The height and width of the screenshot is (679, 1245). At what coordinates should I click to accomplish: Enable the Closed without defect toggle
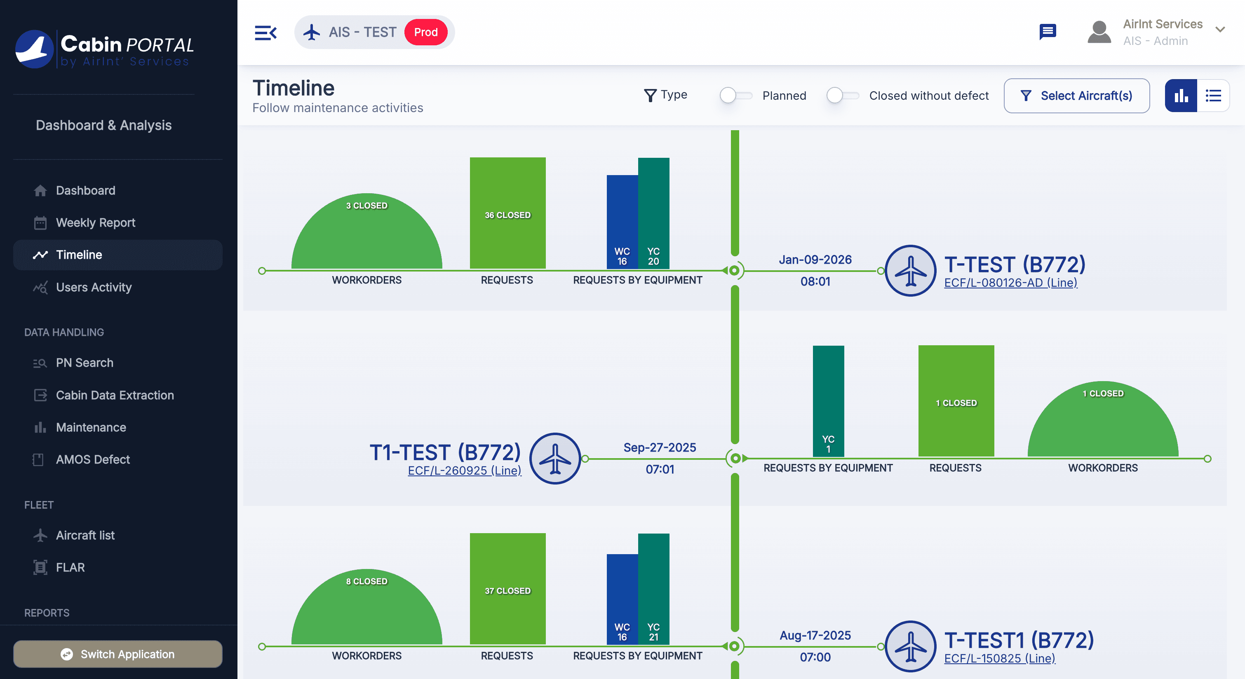pyautogui.click(x=842, y=96)
